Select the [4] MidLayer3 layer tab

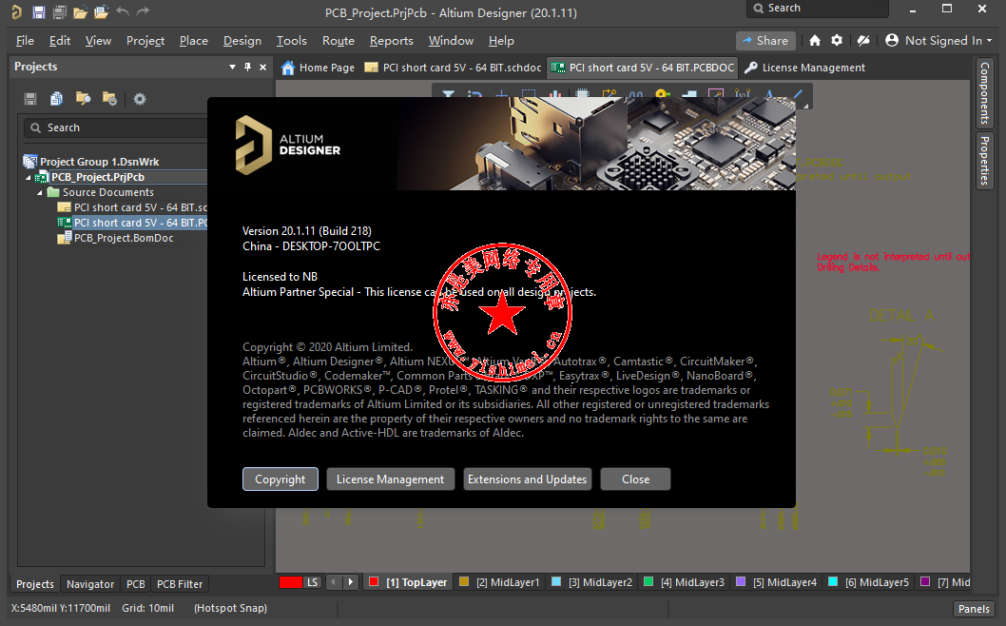click(685, 582)
